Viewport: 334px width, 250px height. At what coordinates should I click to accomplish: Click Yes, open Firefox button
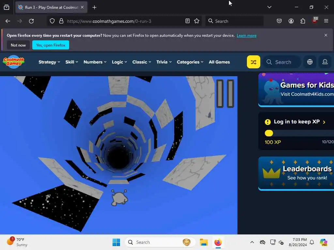click(51, 45)
